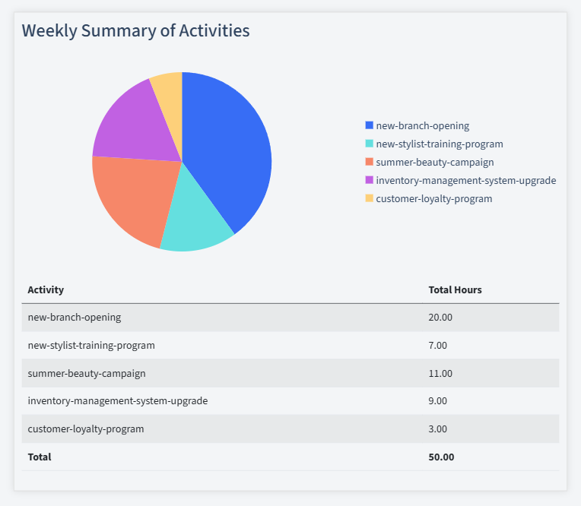Image resolution: width=581 pixels, height=506 pixels.
Task: Click the purple legend swatch for inventory-management-system-upgrade
Action: coord(369,180)
